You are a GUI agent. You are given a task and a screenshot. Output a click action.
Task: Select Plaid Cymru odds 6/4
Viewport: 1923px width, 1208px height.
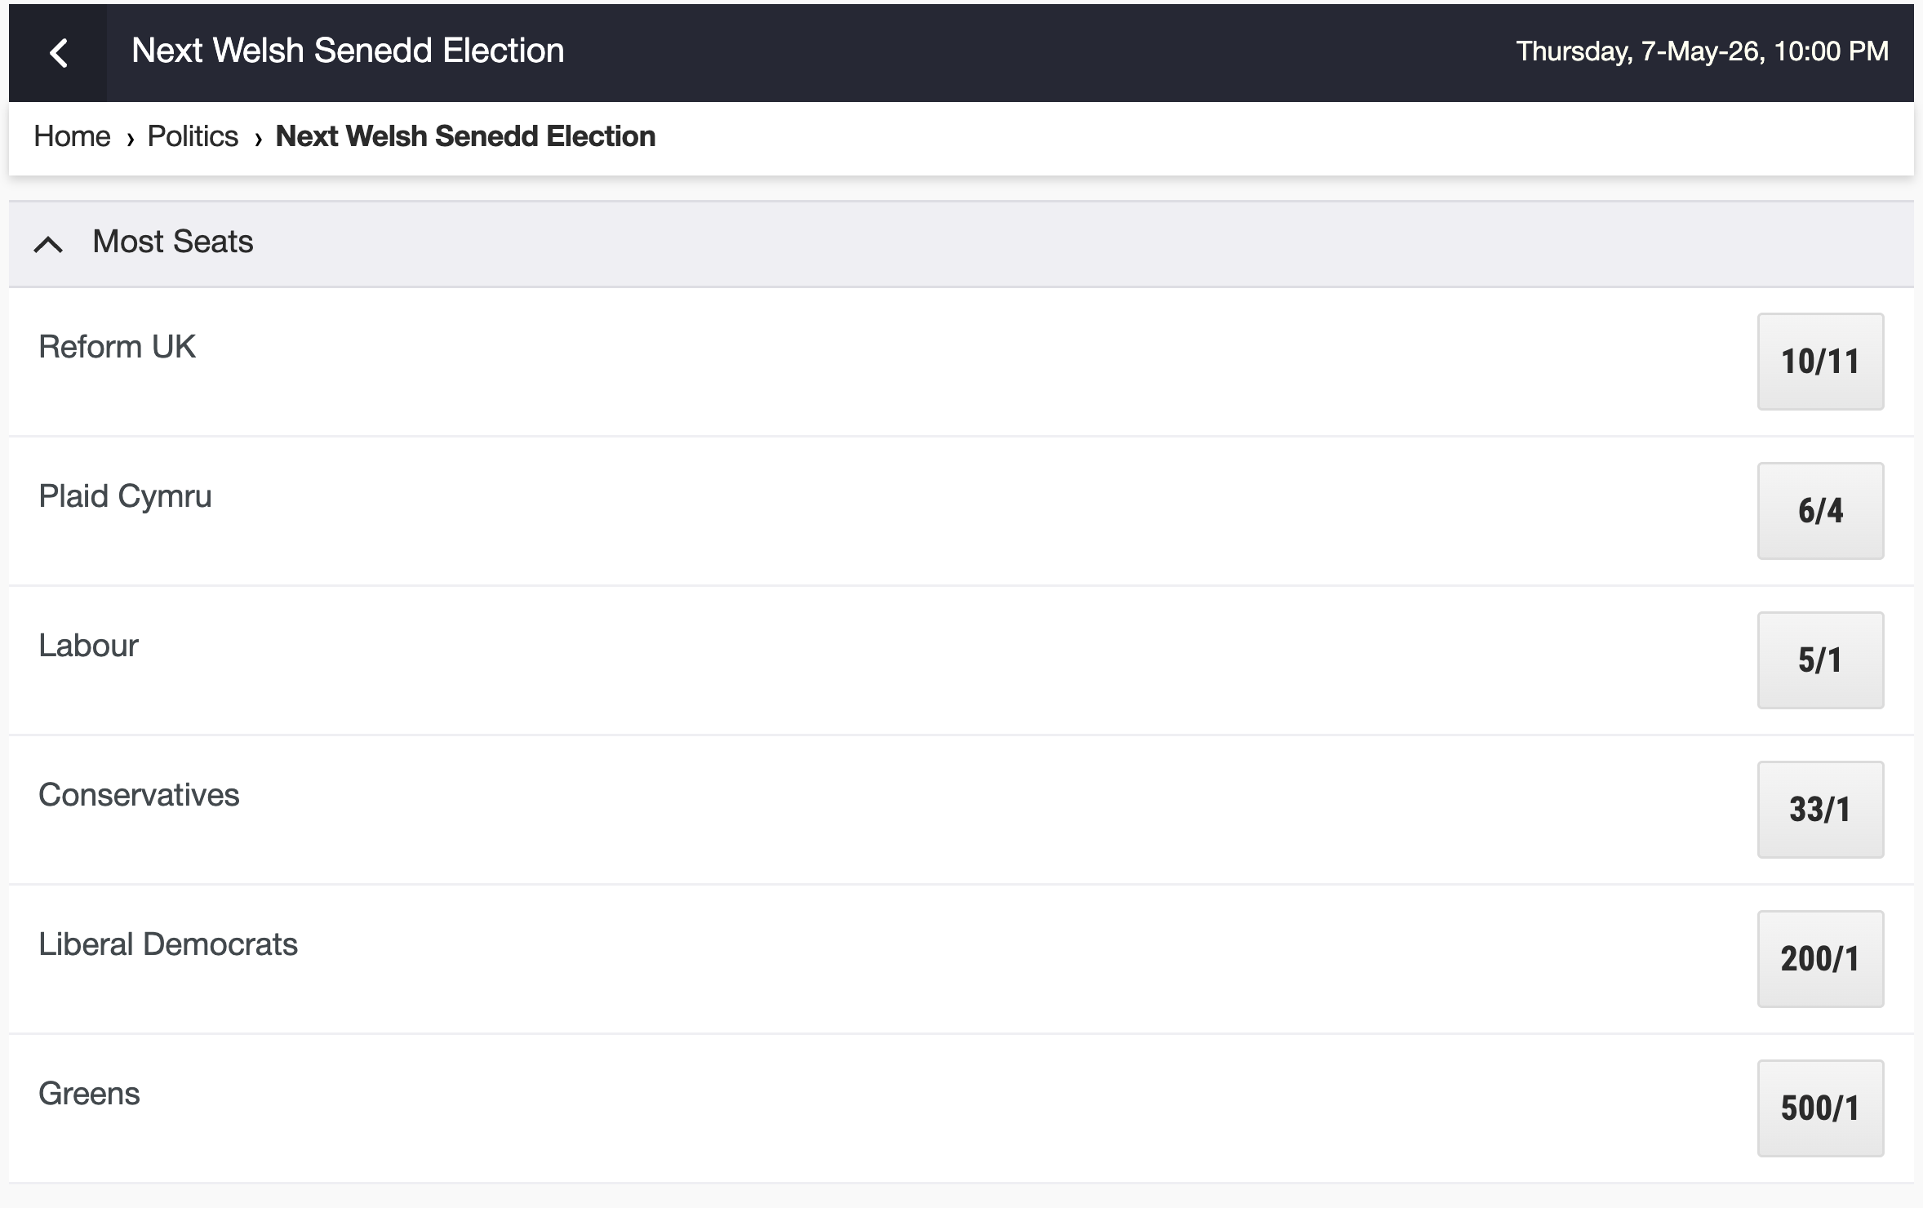tap(1819, 511)
